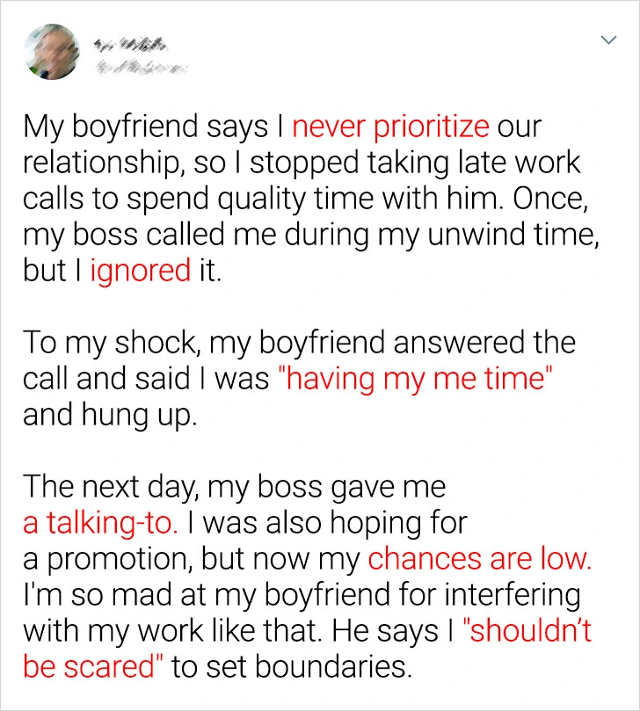Image resolution: width=640 pixels, height=711 pixels.
Task: Click the 'To my shock' paragraph start
Action: click(105, 342)
